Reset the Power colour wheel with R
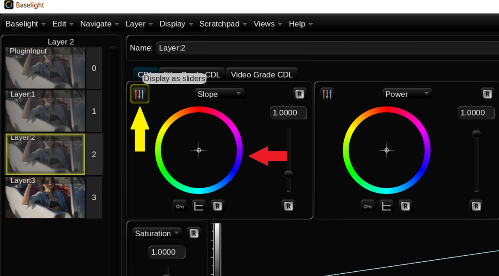Image resolution: width=499 pixels, height=276 pixels. pyautogui.click(x=405, y=206)
